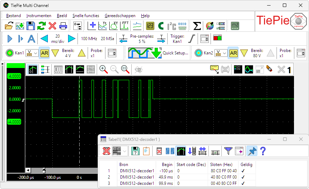Click the 100 MHz sample frequency
The height and width of the screenshot is (189, 309).
89,39
